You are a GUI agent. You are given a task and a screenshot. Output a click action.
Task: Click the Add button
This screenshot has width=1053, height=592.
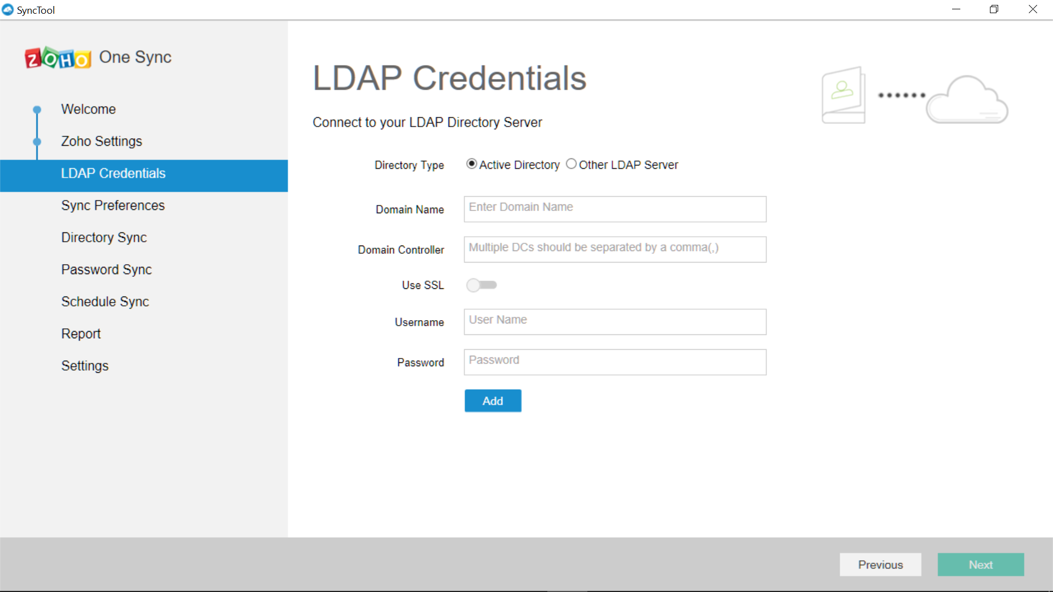[492, 401]
